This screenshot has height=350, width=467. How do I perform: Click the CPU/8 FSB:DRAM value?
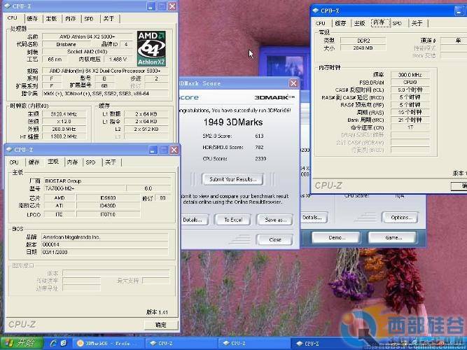pos(410,82)
